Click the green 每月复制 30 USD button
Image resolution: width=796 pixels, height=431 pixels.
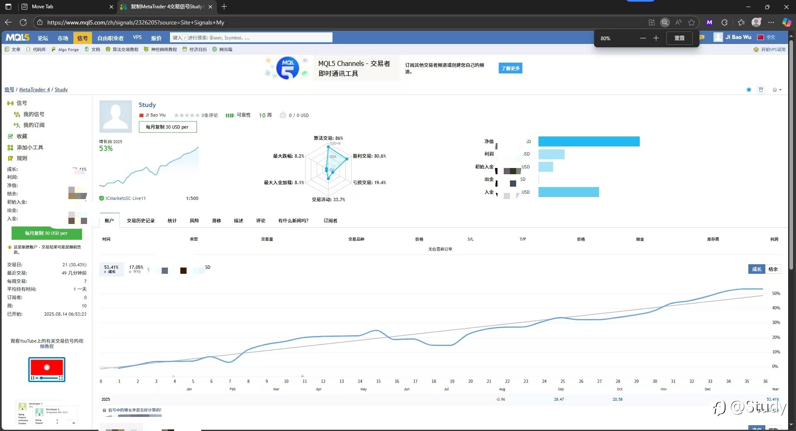pyautogui.click(x=46, y=233)
